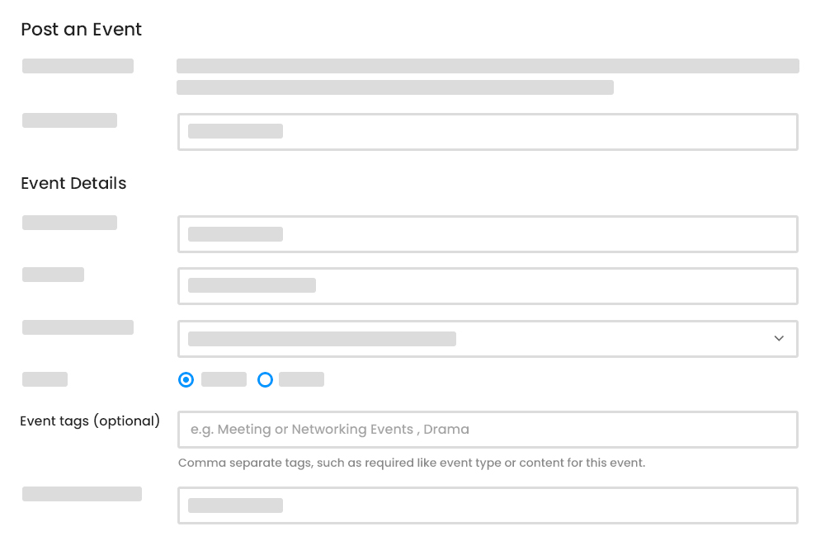The image size is (825, 550).
Task: Click the bottom-most input field on the form
Action: click(487, 505)
